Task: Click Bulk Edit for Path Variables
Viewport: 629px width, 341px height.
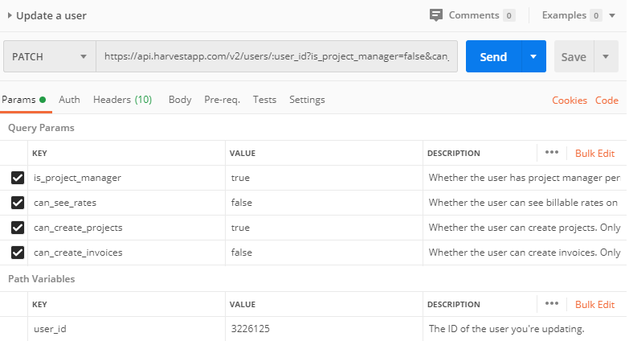Action: (x=594, y=305)
